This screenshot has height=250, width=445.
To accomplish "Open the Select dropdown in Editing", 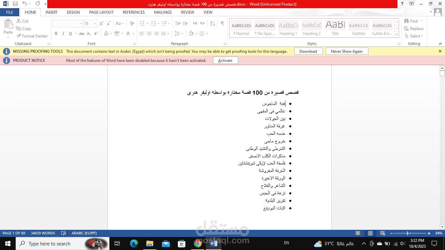I will coord(414,36).
